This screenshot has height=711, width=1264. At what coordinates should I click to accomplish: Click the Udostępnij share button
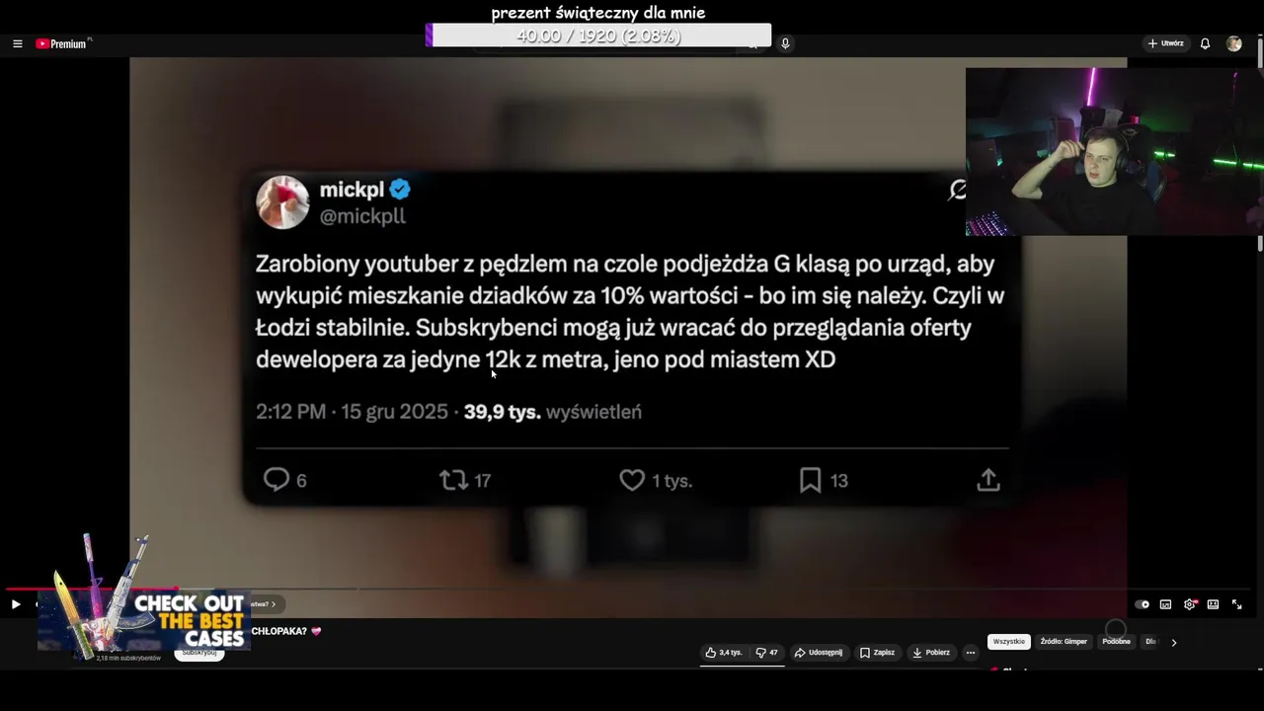coord(819,653)
